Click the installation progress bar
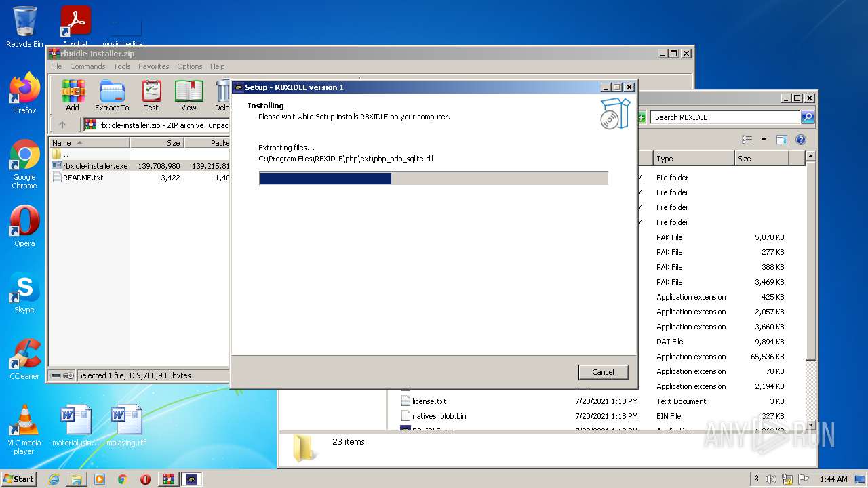Image resolution: width=868 pixels, height=488 pixels. click(x=433, y=178)
